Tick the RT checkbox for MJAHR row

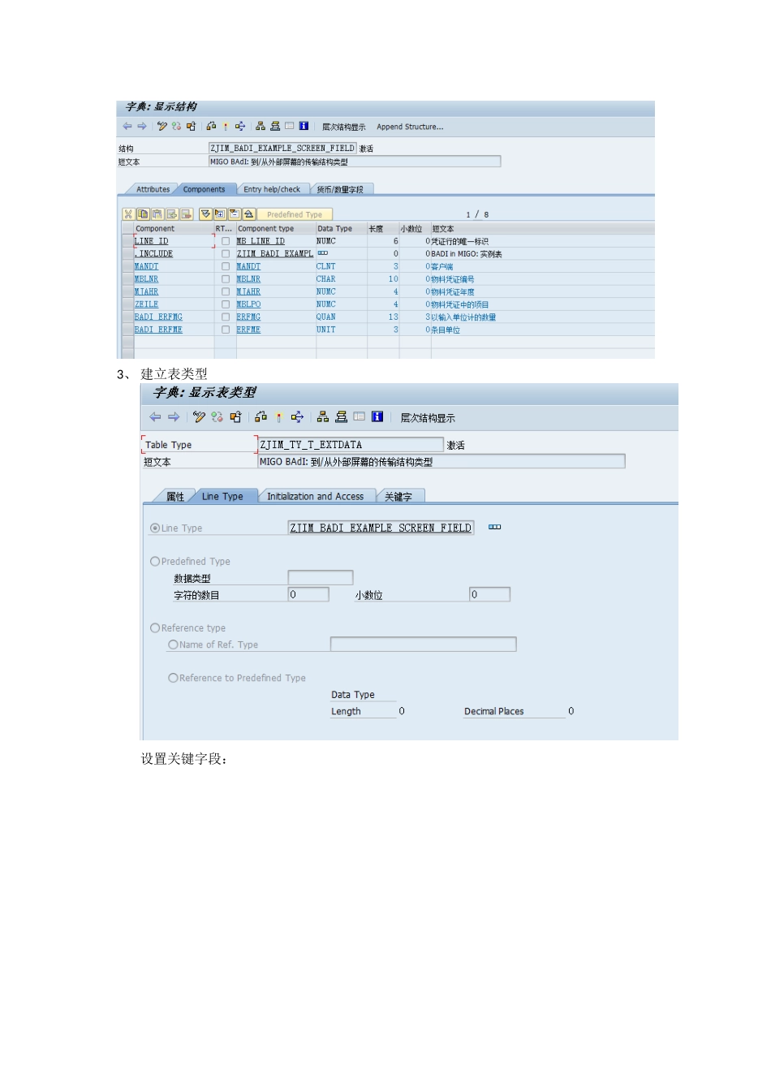(226, 291)
